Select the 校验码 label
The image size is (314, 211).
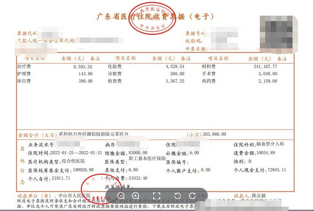click(194, 41)
